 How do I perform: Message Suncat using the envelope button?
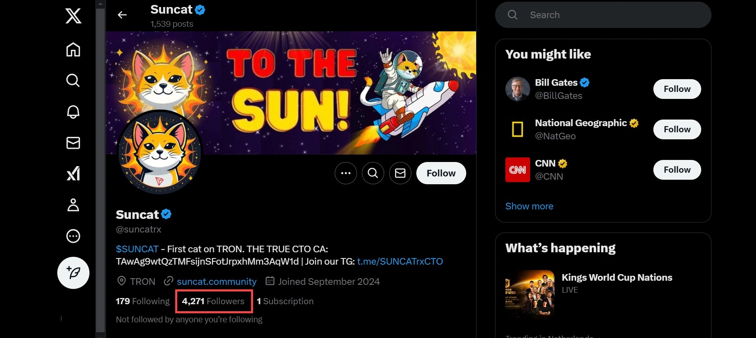(x=400, y=173)
